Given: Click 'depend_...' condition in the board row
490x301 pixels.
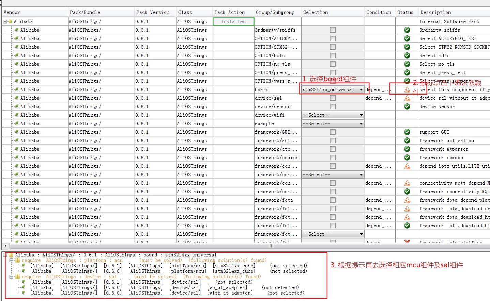Looking at the screenshot, I should pyautogui.click(x=378, y=89).
